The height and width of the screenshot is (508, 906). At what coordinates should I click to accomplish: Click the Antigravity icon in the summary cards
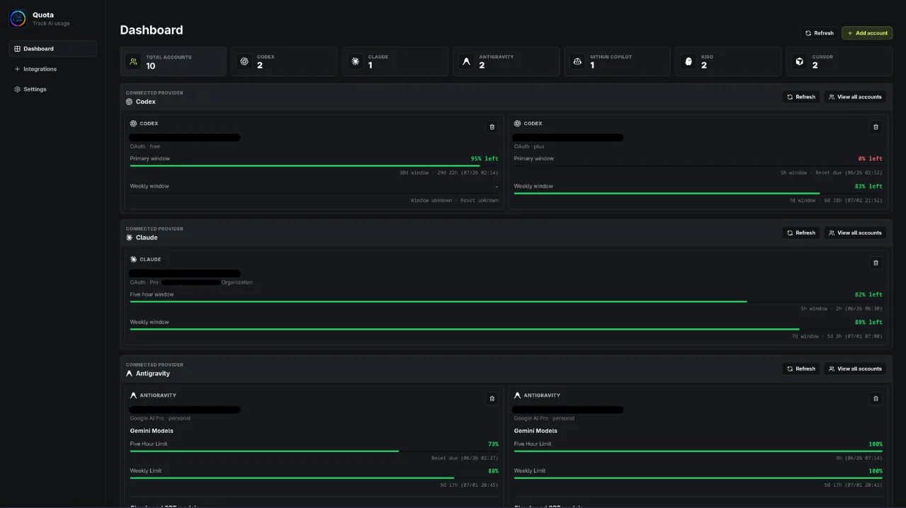466,62
